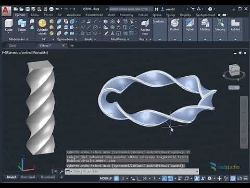Viewport: 250px width, 188px height.
Task: Switch to the Pohled ribbon tab
Action: point(143,15)
